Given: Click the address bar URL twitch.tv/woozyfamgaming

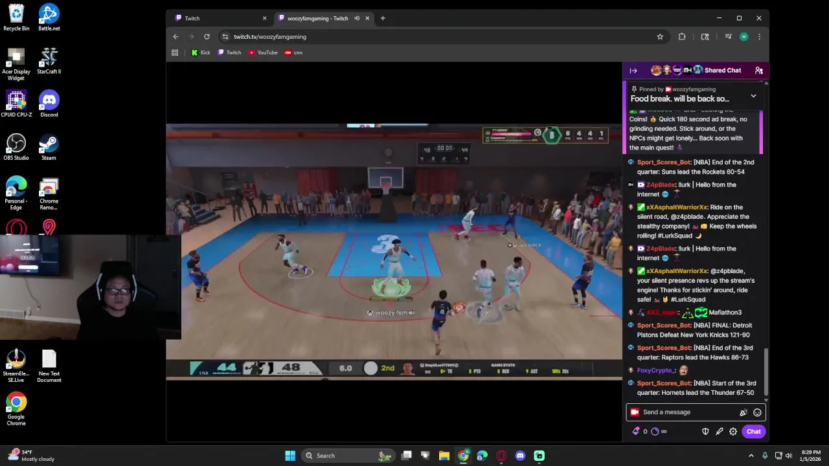Looking at the screenshot, I should tap(270, 37).
